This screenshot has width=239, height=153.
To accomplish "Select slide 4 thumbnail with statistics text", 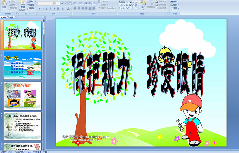I will (23, 126).
